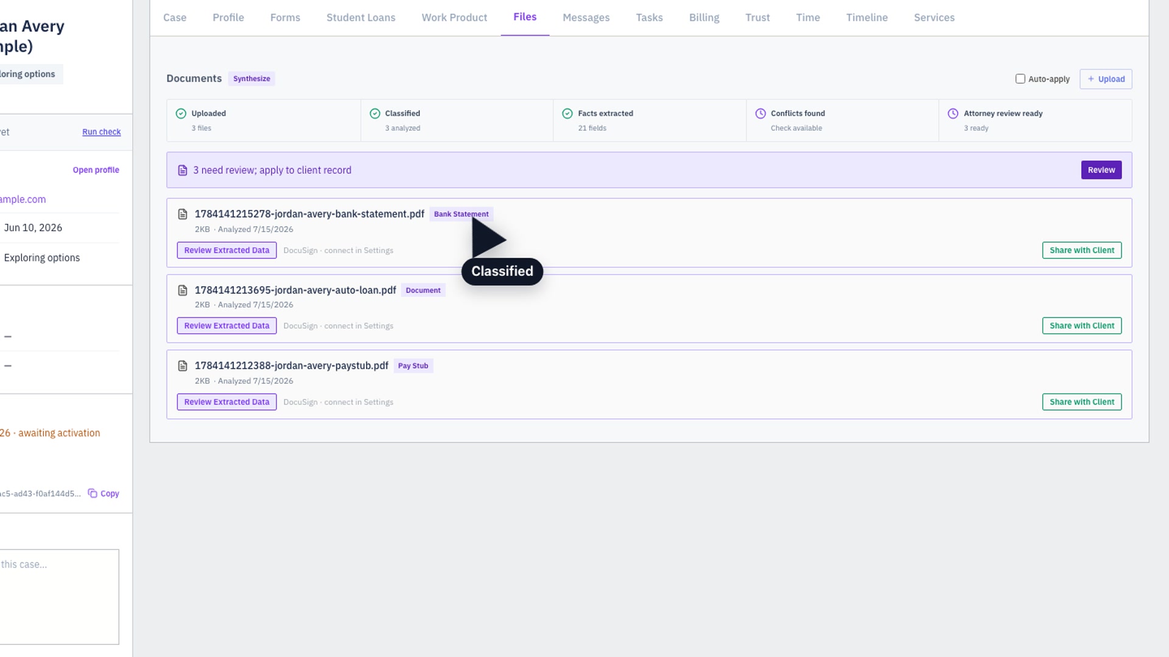Open the Billing tab
This screenshot has height=657, width=1169.
tap(704, 18)
